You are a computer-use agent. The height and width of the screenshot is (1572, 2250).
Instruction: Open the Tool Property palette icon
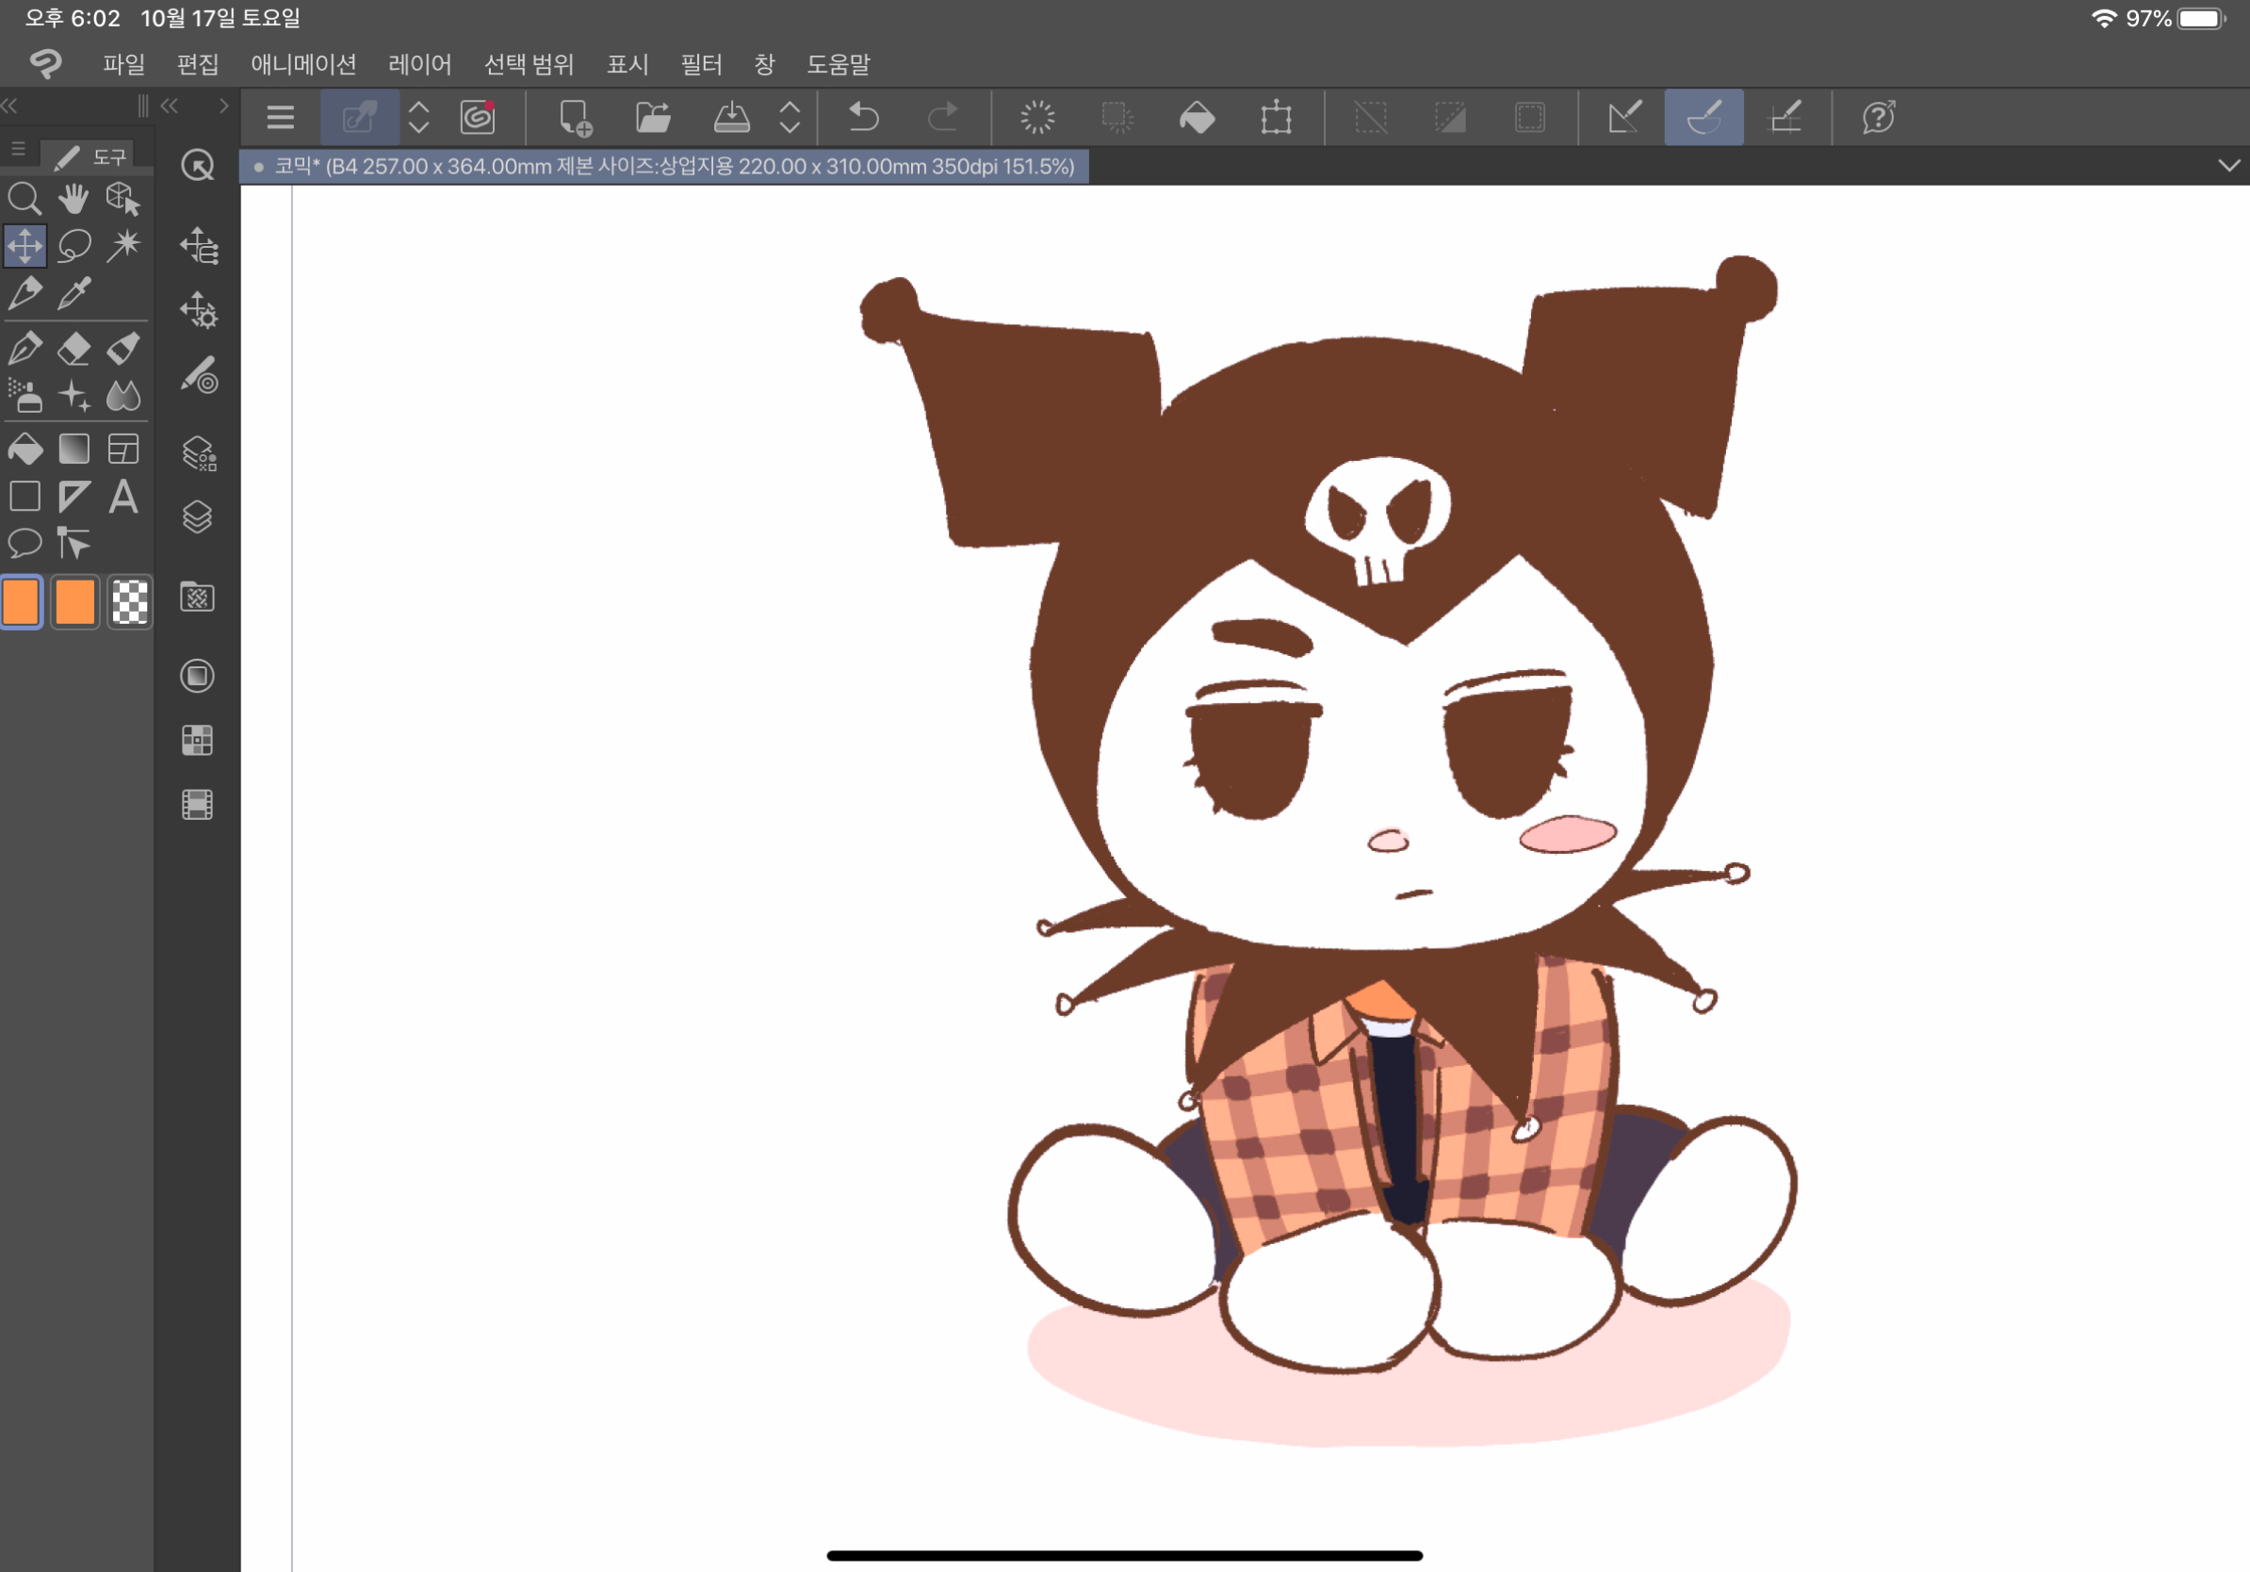point(198,310)
